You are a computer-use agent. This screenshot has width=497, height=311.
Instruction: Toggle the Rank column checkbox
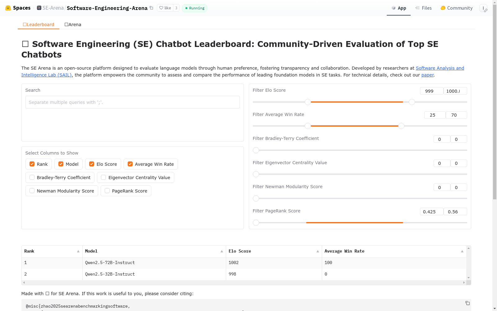(32, 164)
